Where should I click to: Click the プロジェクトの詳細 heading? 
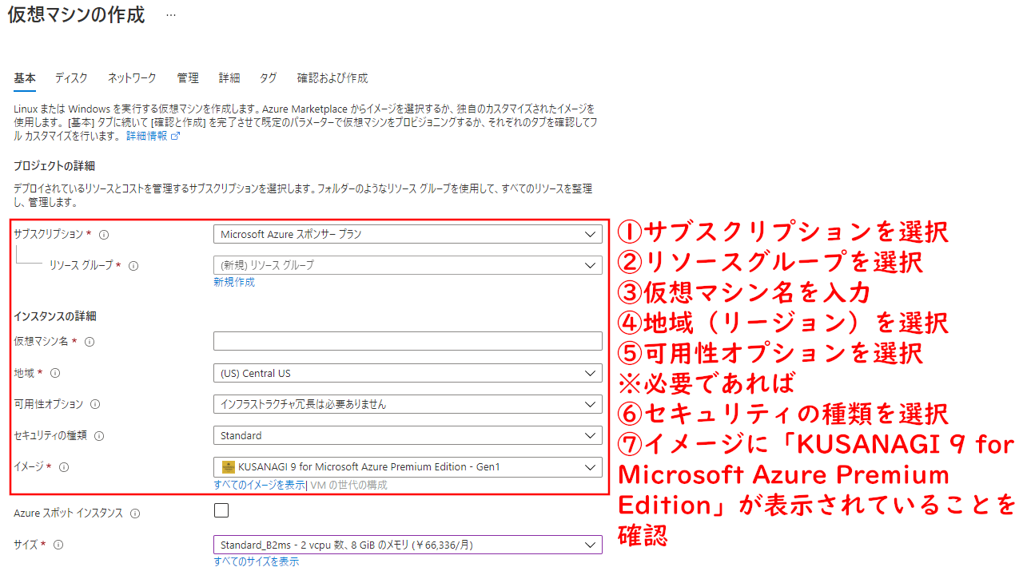click(54, 165)
